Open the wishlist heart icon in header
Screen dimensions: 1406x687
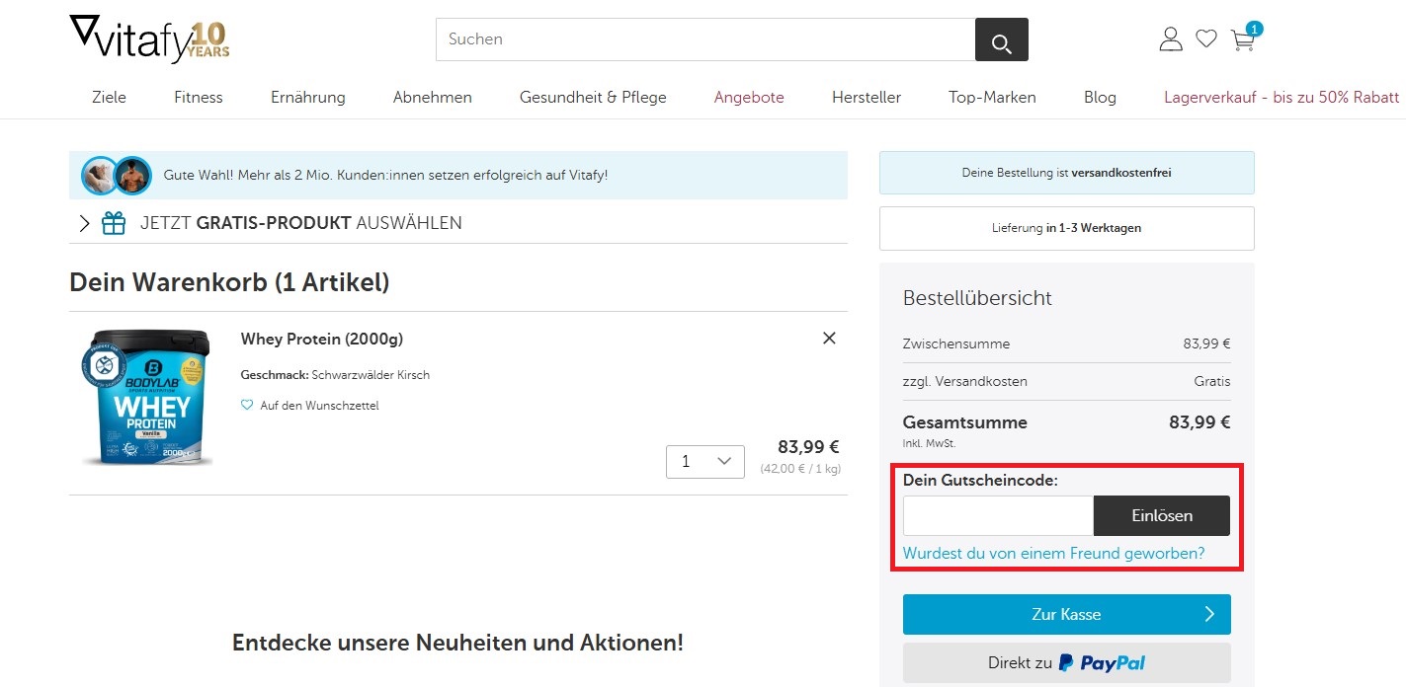click(x=1206, y=39)
